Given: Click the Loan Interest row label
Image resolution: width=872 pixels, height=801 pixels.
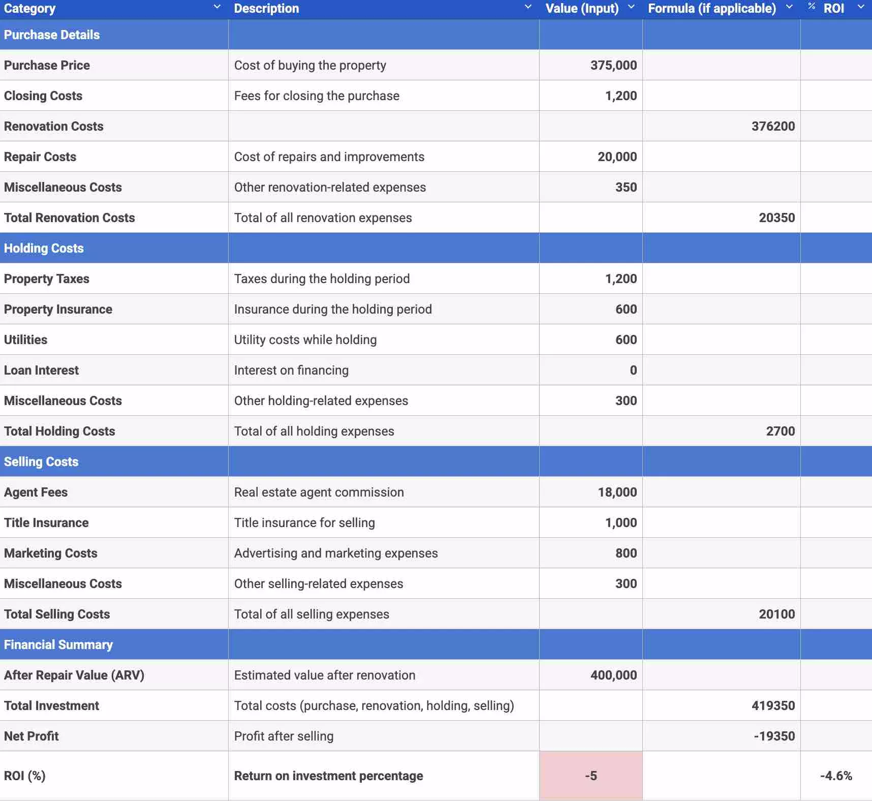Looking at the screenshot, I should point(41,370).
